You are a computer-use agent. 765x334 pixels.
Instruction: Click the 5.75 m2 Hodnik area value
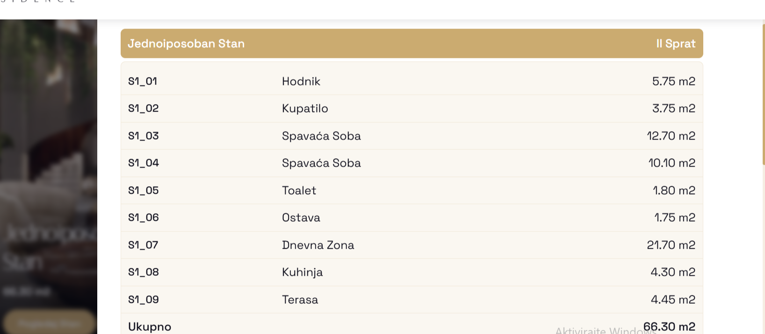(x=674, y=81)
